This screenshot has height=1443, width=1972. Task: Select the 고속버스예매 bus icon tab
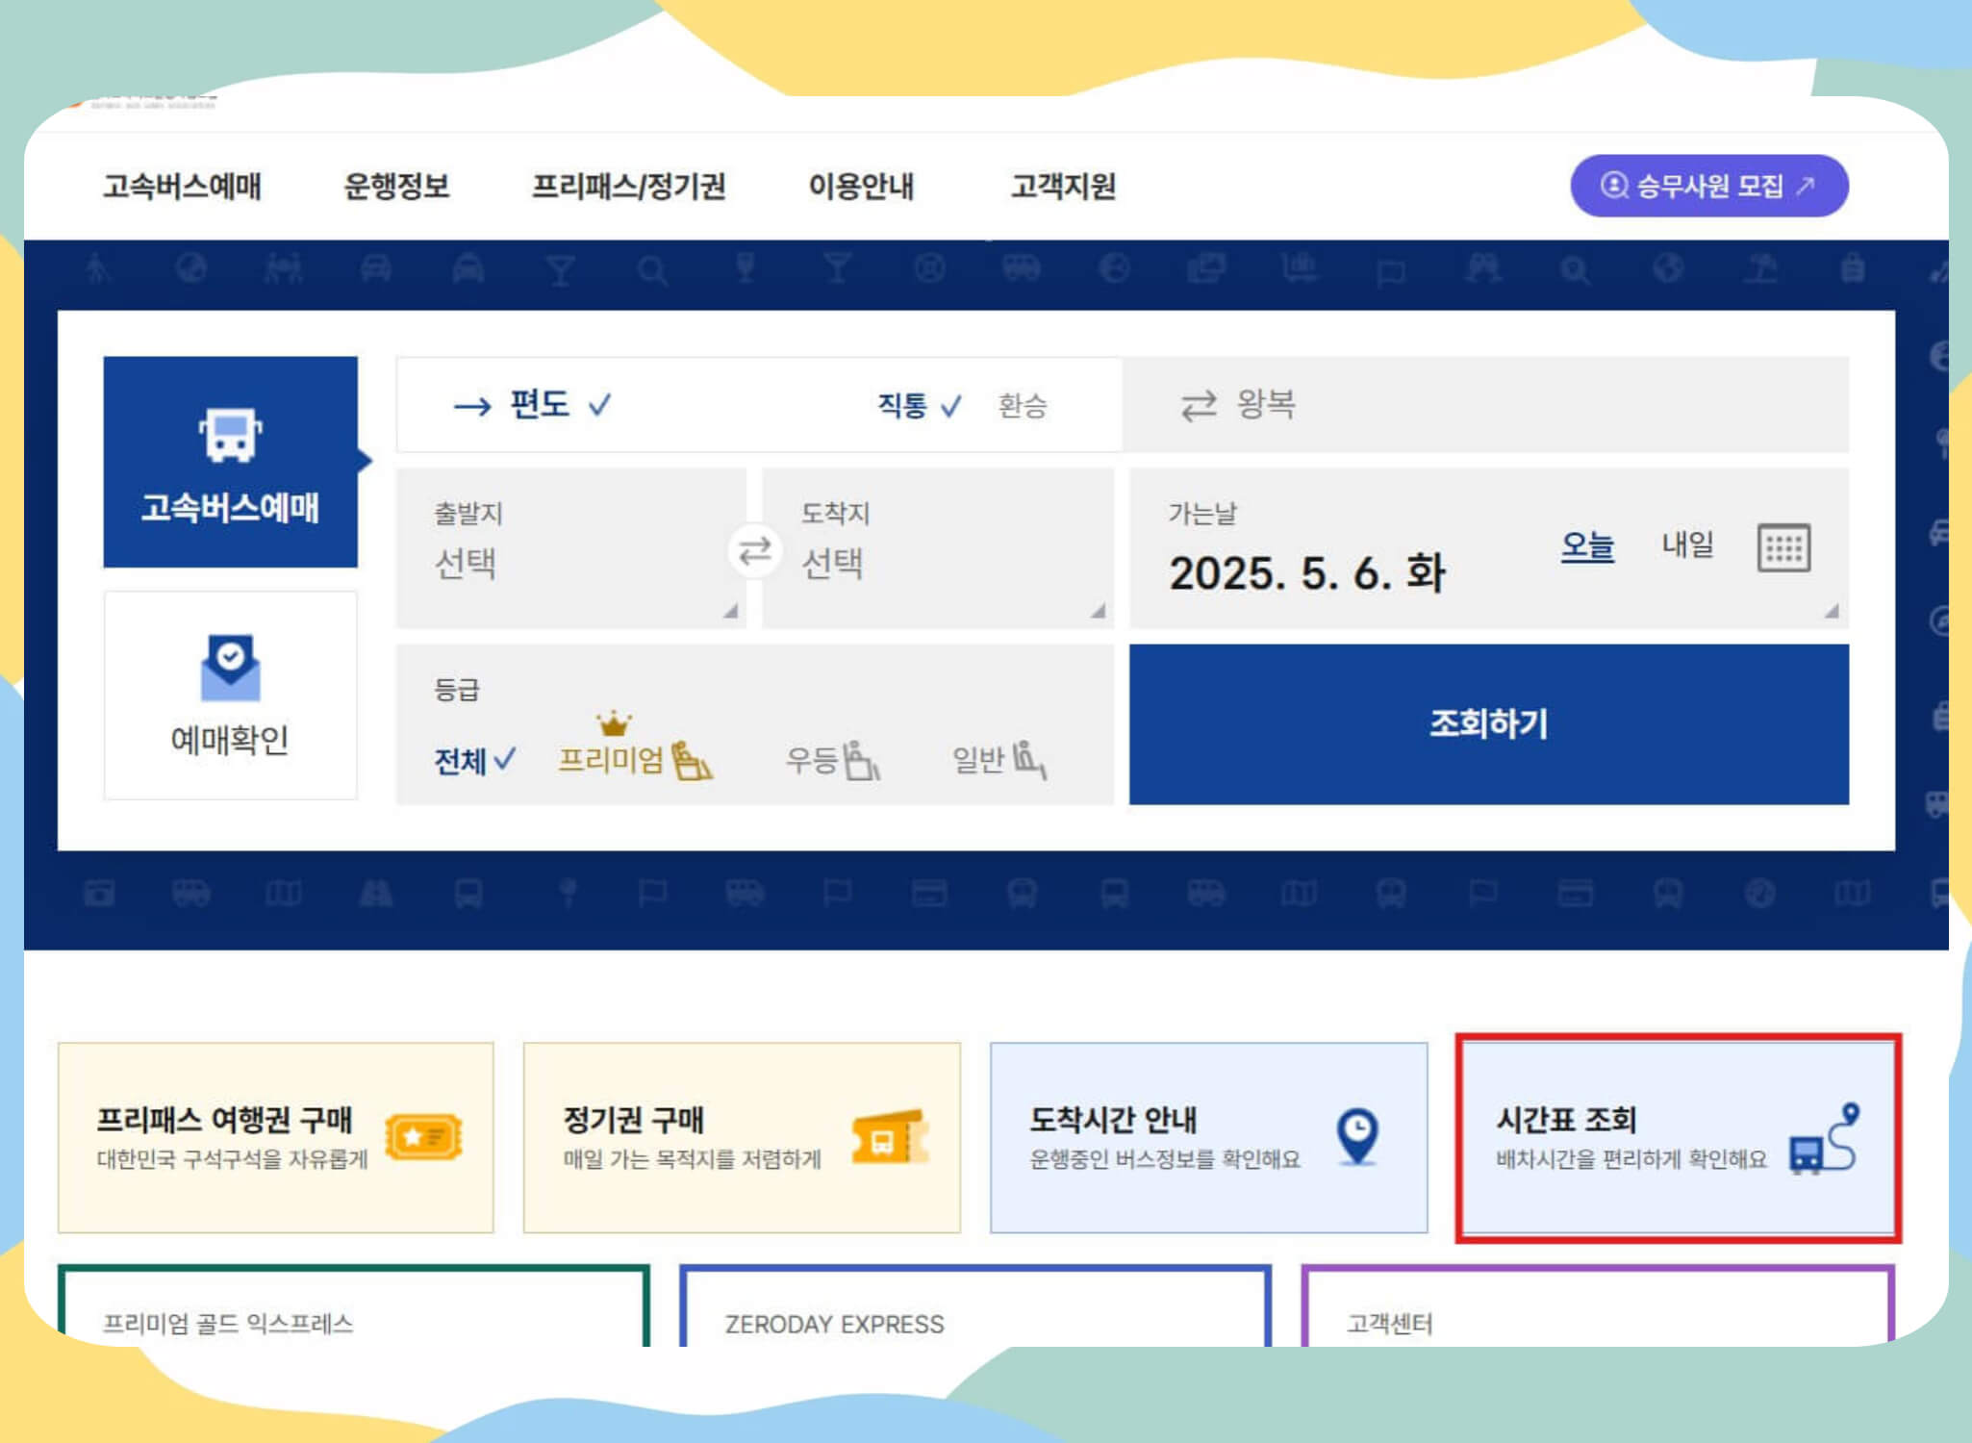(x=231, y=462)
